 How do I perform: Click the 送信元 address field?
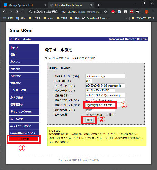[105, 95]
